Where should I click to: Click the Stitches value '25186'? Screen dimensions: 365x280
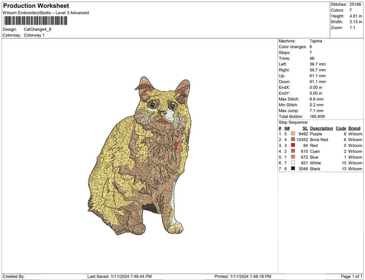(x=355, y=4)
